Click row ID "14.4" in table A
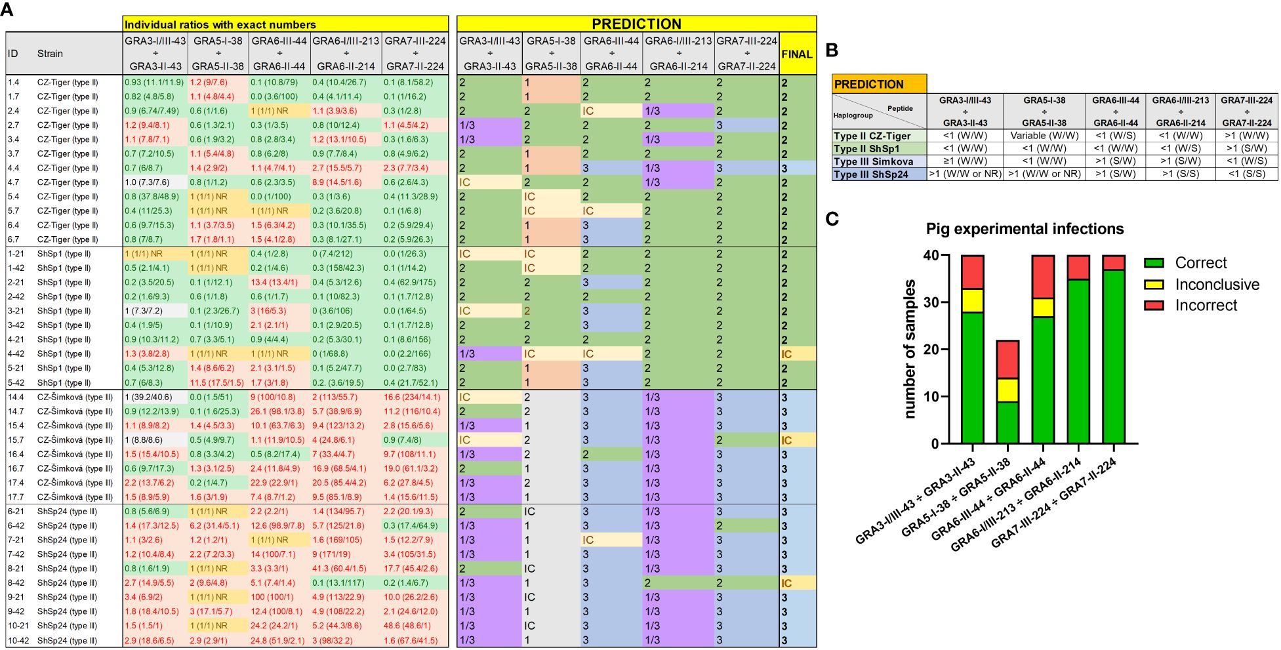 [x=16, y=397]
